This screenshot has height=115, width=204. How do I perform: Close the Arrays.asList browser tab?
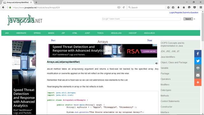tap(31, 2)
